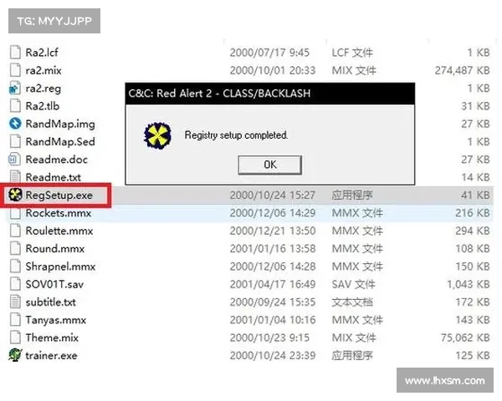
Task: Select the Roulette.mmx file
Action: (x=59, y=231)
